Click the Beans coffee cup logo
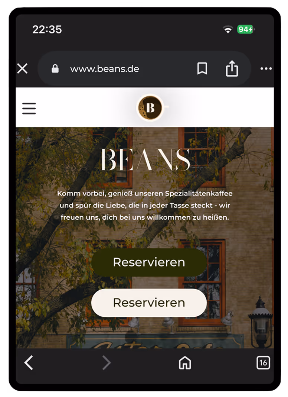 [x=151, y=107]
